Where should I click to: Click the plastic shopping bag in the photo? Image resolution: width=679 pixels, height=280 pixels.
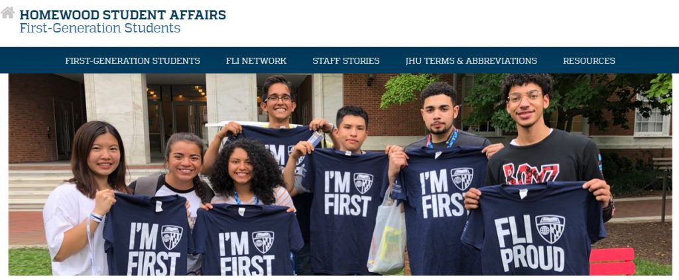(x=387, y=237)
